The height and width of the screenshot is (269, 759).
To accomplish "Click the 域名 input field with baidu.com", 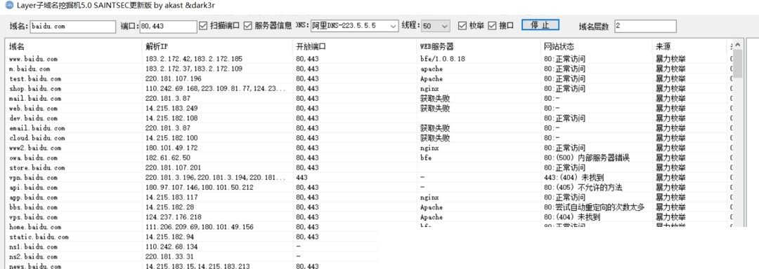I will 72,26.
